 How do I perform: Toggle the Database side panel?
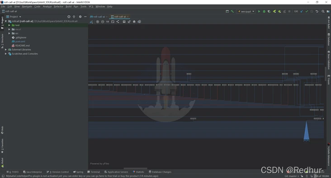(x=329, y=39)
